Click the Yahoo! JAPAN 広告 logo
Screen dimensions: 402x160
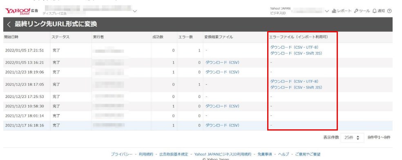22,11
